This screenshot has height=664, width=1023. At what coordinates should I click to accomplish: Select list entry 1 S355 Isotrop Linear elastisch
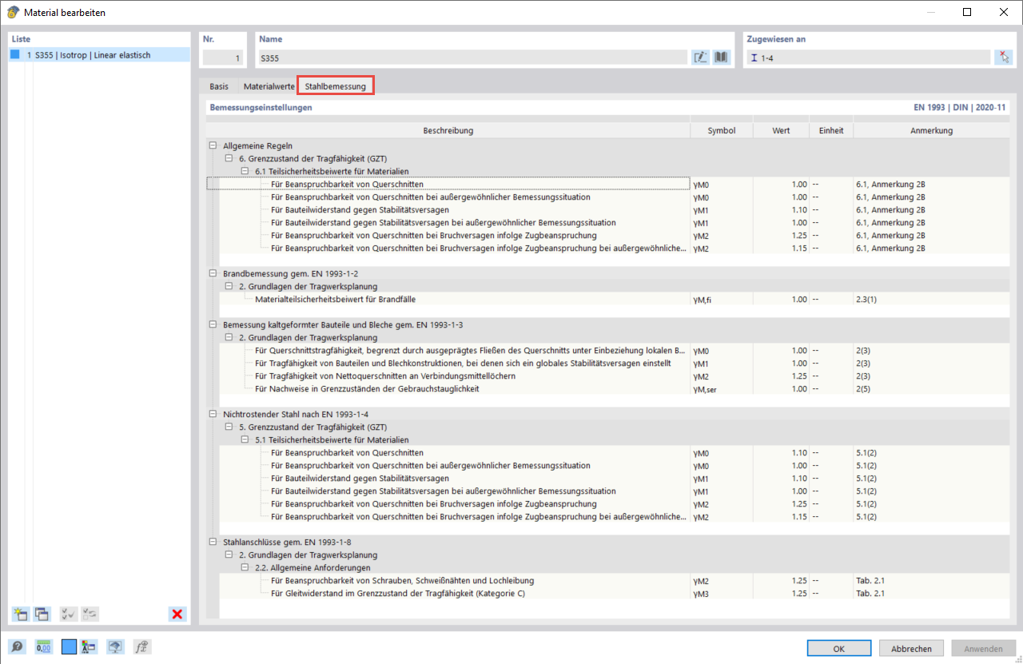(99, 55)
